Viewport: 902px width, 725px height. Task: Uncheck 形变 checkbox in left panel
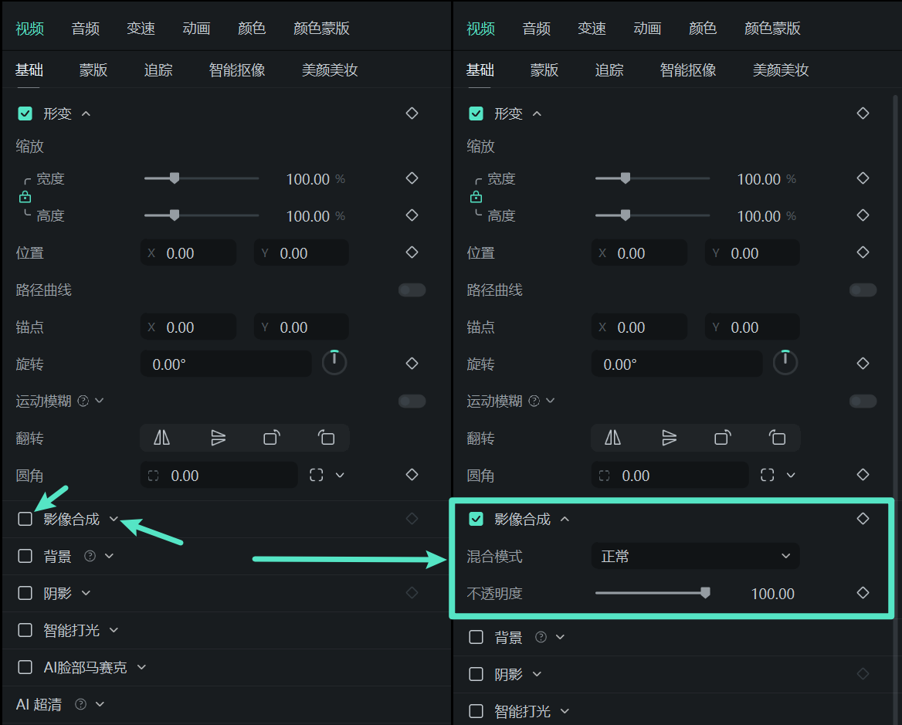pyautogui.click(x=25, y=113)
